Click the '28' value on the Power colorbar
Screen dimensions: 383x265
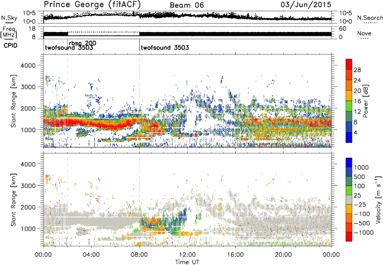tap(357, 70)
